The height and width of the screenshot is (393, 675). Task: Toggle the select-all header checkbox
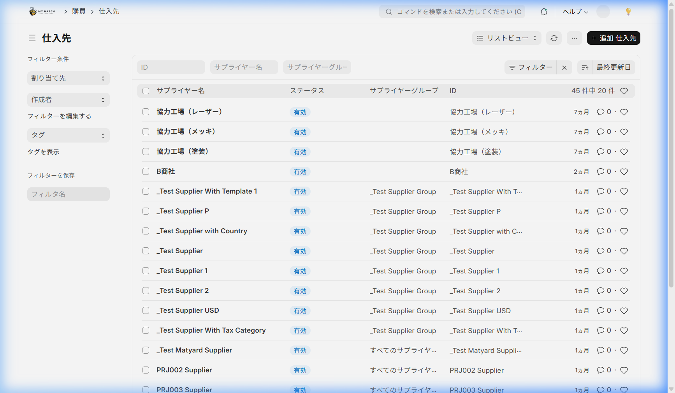point(146,91)
